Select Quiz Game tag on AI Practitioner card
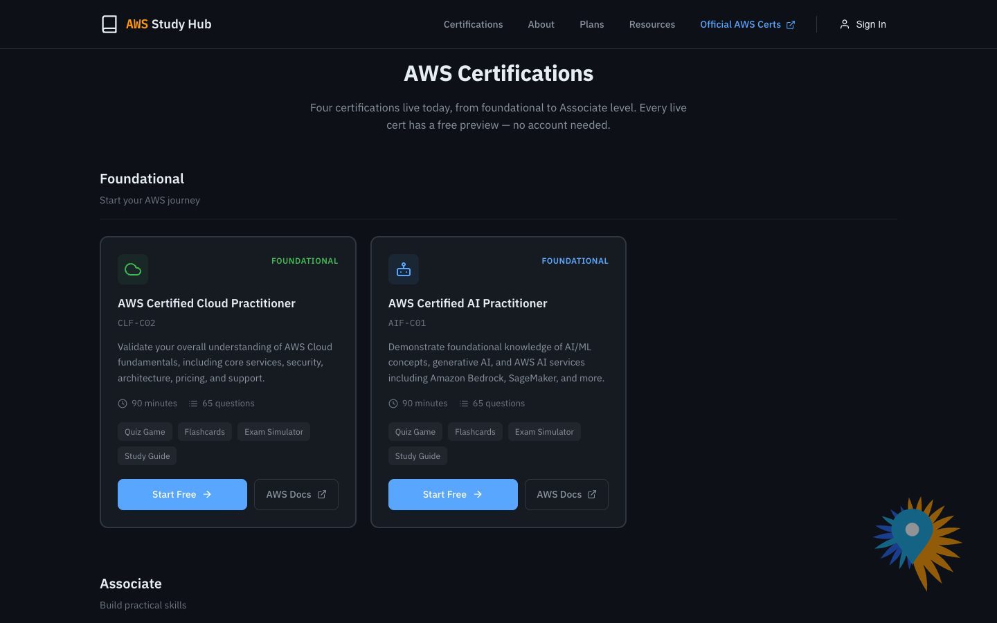The width and height of the screenshot is (997, 623). pyautogui.click(x=415, y=432)
